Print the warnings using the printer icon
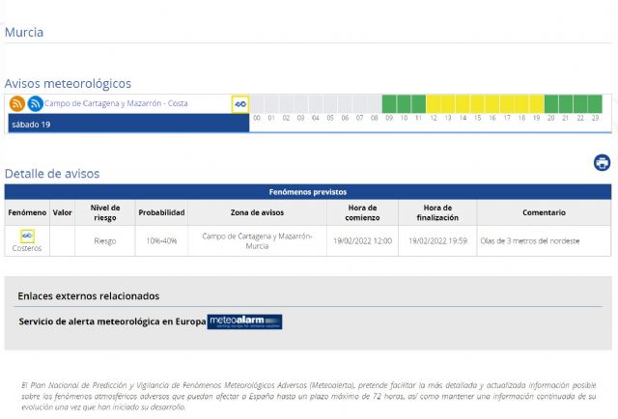Screen dimensions: 618x419 tap(602, 162)
